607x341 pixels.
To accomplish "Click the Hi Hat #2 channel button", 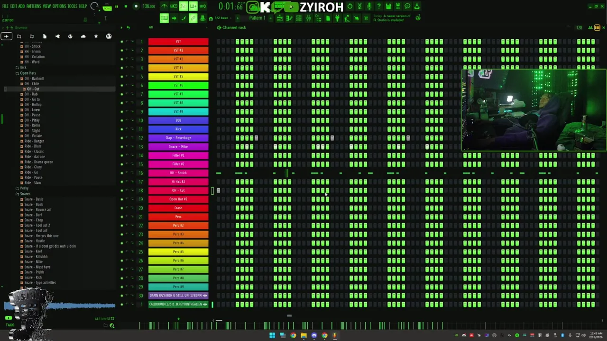I will click(178, 181).
